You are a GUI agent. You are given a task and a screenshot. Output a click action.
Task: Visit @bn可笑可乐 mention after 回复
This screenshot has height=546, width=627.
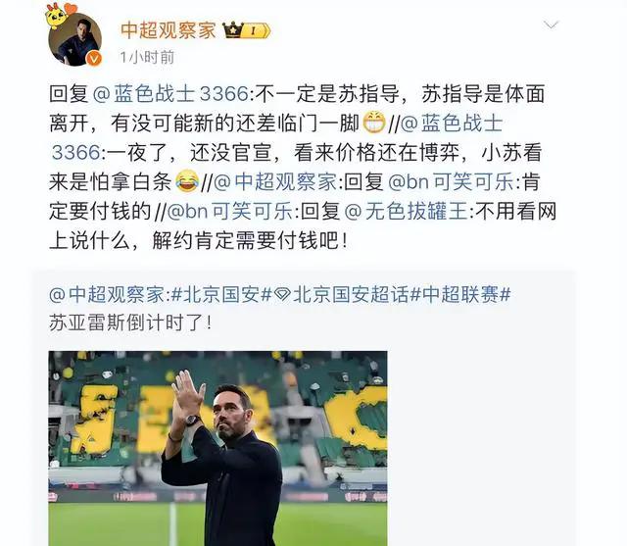[x=451, y=181]
